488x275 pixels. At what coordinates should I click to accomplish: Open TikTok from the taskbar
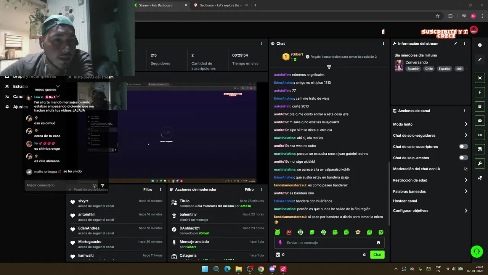(283, 269)
